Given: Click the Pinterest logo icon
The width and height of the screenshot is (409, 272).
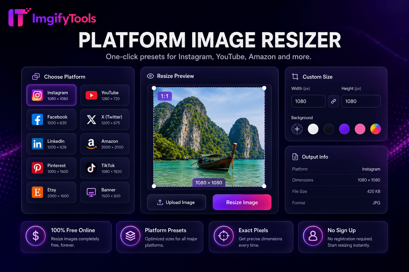Looking at the screenshot, I should point(38,168).
